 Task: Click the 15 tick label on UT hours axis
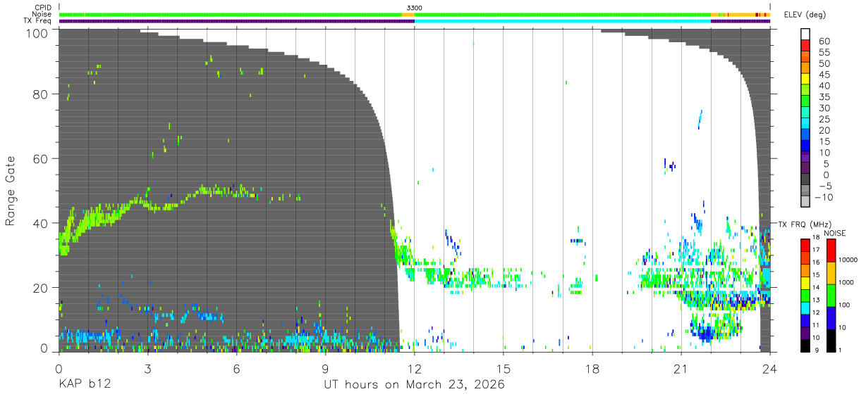point(503,368)
